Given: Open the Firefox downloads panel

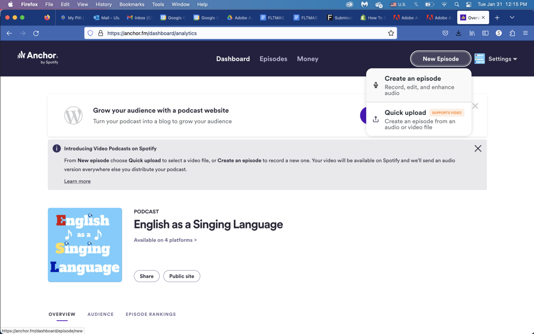Looking at the screenshot, I should pos(458,33).
